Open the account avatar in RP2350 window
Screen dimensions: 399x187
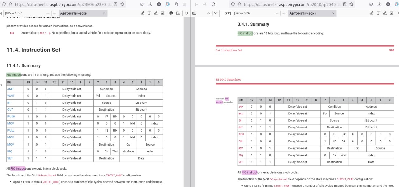pos(159,5)
